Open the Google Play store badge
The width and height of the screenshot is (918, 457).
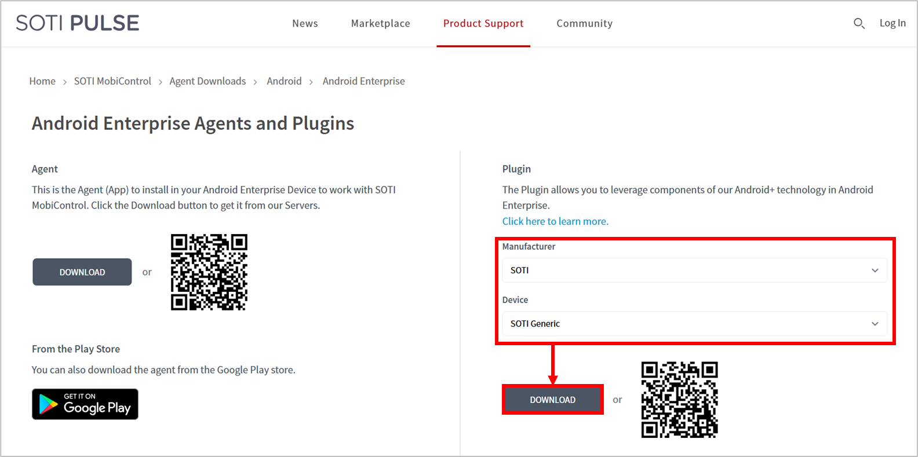pos(85,404)
